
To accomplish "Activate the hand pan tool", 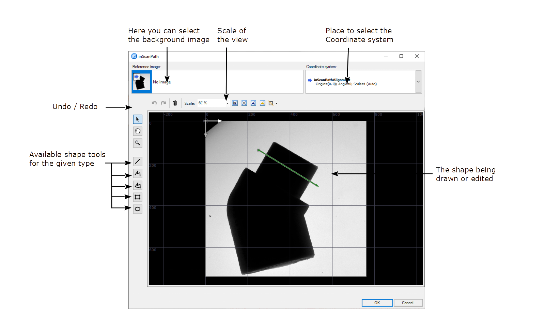I will click(x=137, y=131).
